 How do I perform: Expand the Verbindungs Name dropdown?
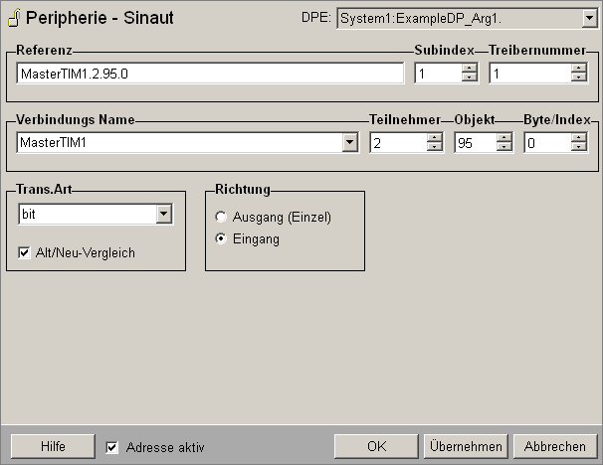[x=349, y=142]
